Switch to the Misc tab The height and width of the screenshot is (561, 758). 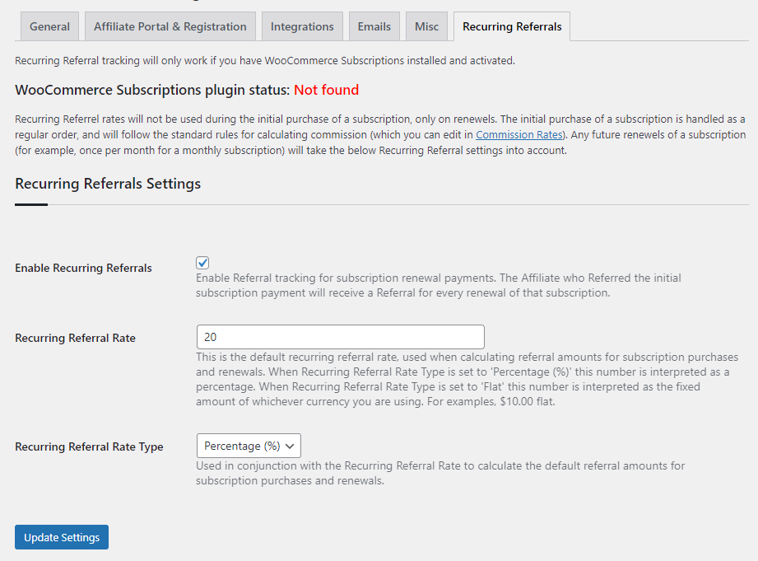426,26
